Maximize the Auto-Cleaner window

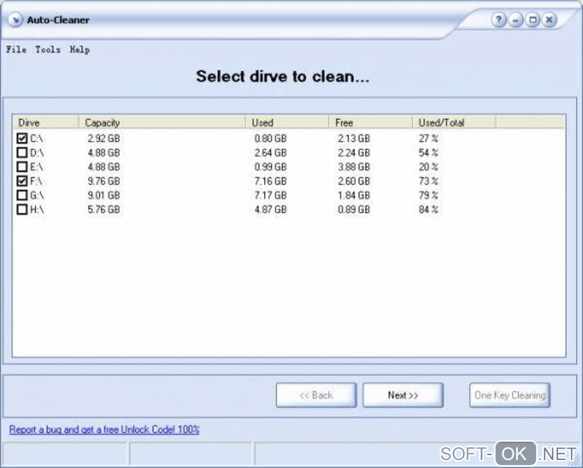point(533,19)
